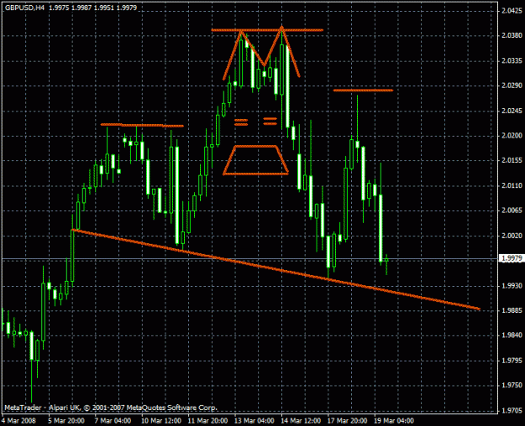Click the 5 Mar 20:00 time label
Viewport: 525px width, 426px height.
66,421
